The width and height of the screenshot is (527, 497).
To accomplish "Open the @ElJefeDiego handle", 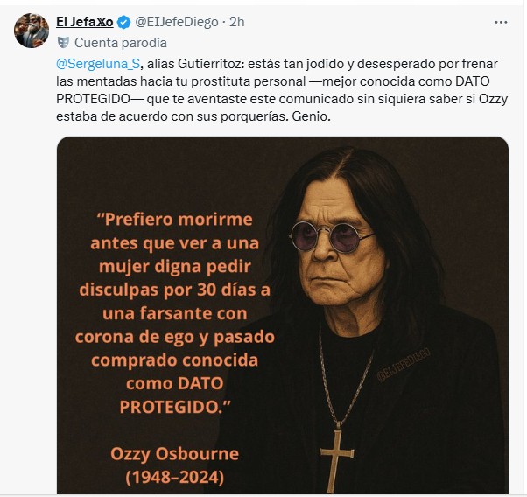I will click(177, 22).
